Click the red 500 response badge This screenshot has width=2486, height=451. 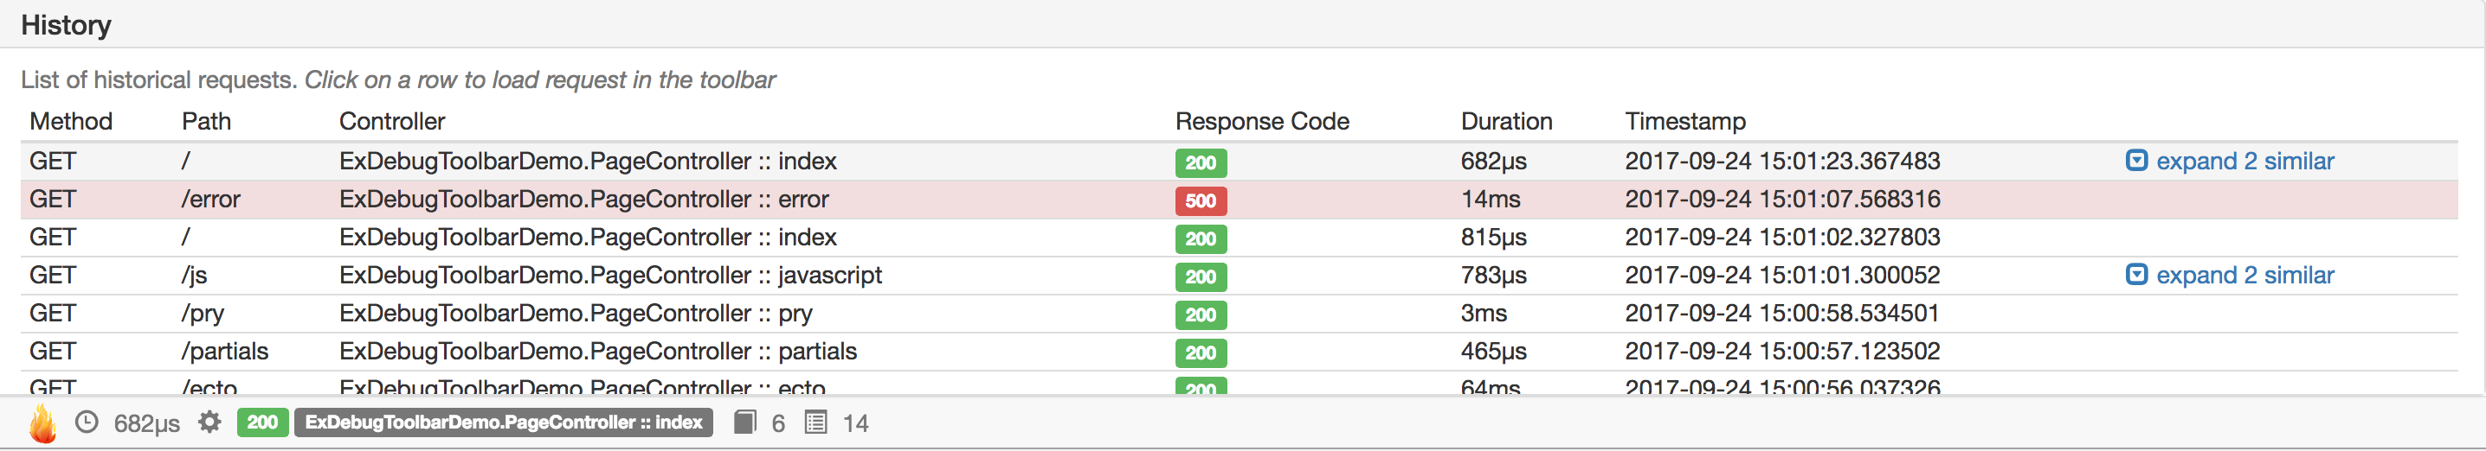[x=1201, y=200]
